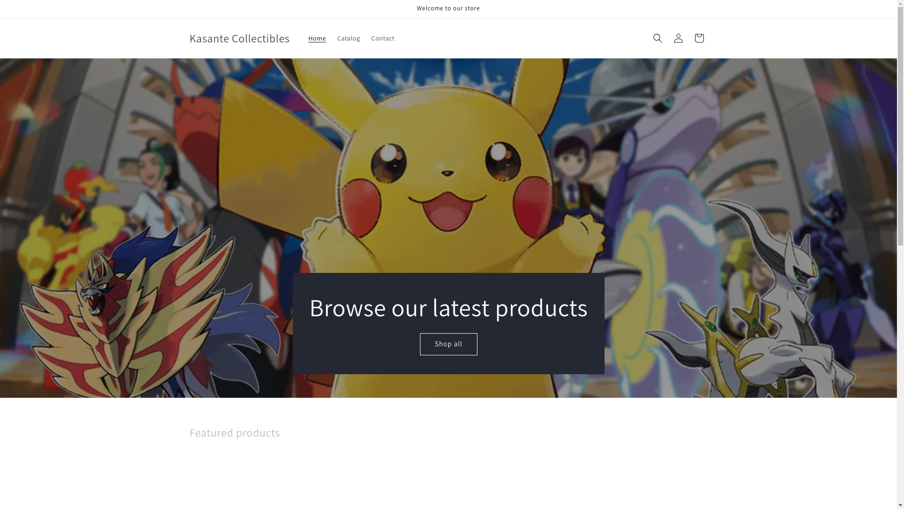
Task: Open the search magnifier icon
Action: coord(657,38)
